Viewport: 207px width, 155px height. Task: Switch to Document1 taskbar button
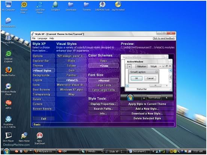coord(139,151)
